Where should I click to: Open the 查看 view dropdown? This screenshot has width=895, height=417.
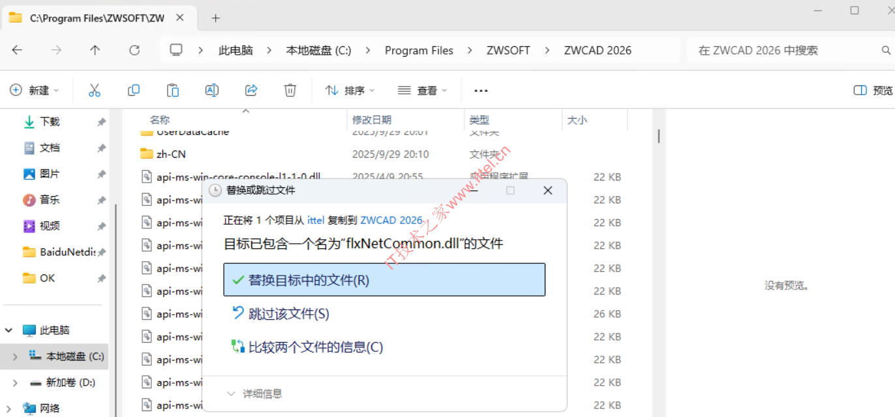coord(423,91)
